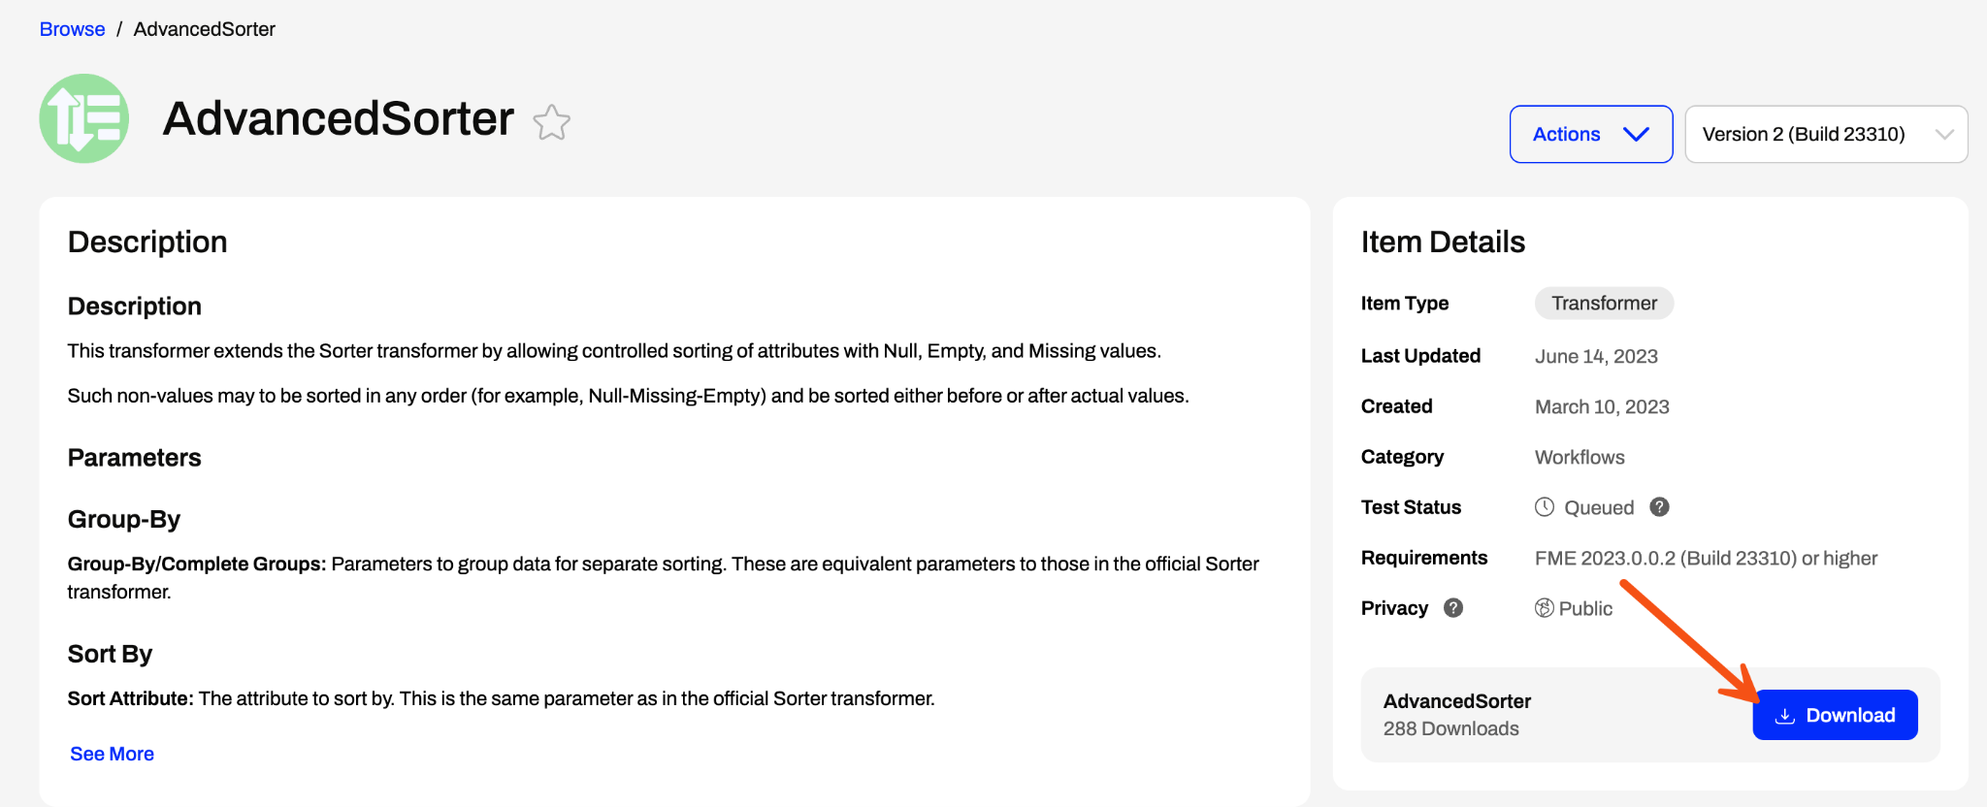Open the Test Status help question mark
This screenshot has width=1987, height=807.
[x=1659, y=506]
